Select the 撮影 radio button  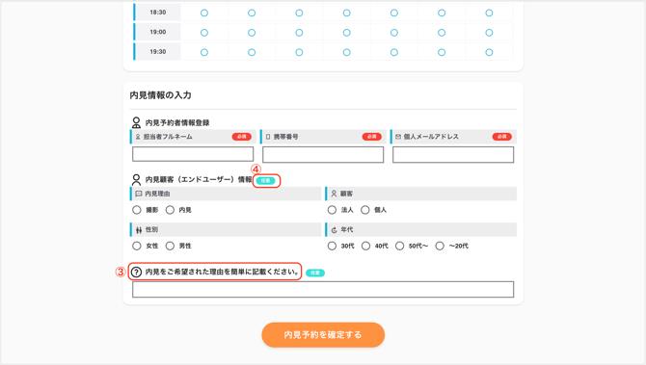click(137, 210)
